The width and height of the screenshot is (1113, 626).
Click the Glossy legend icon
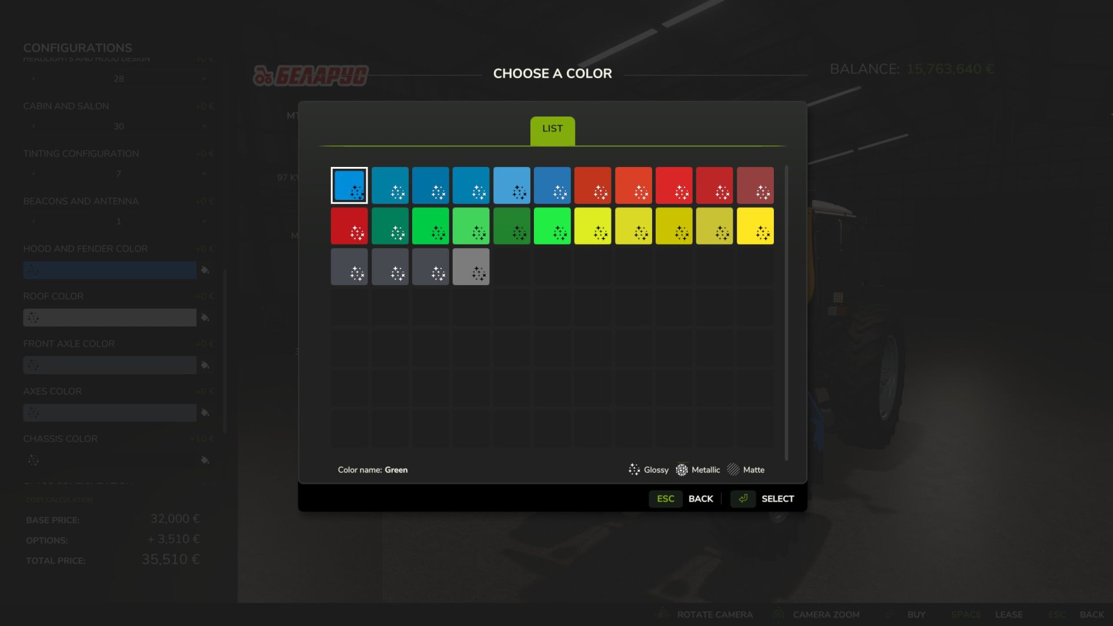click(634, 469)
